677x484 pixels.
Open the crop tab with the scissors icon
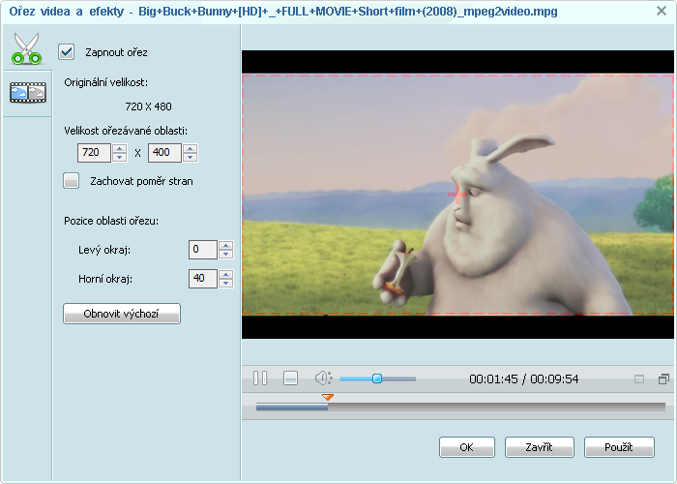pyautogui.click(x=27, y=48)
